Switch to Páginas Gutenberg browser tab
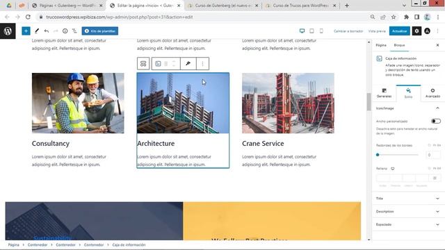The width and height of the screenshot is (445, 250). [67, 6]
